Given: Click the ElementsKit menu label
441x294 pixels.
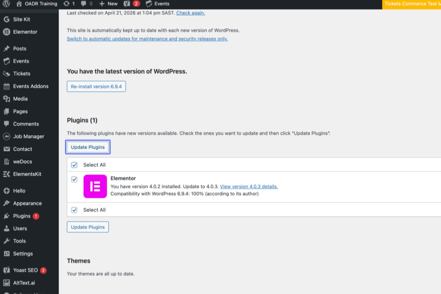Looking at the screenshot, I should (x=27, y=174).
